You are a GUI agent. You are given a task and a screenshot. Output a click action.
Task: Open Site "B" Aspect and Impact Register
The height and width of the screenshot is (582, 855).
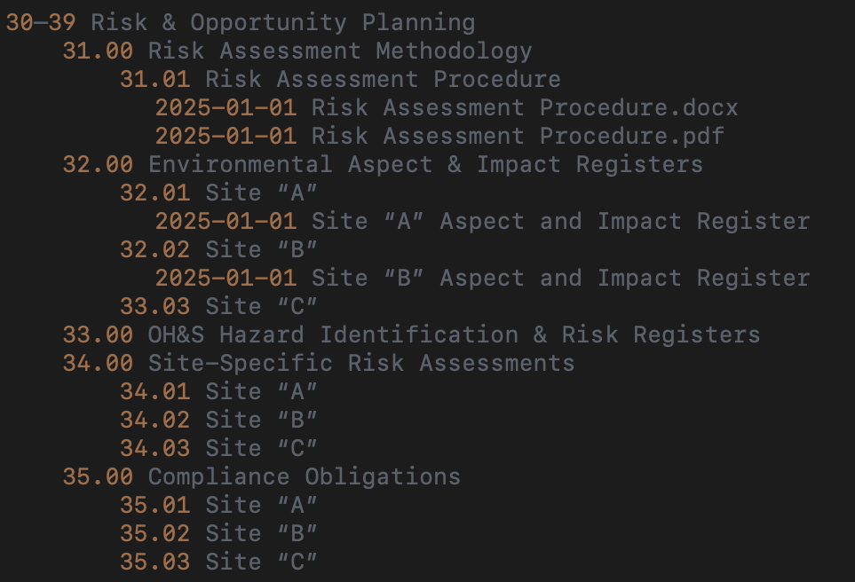coord(482,278)
